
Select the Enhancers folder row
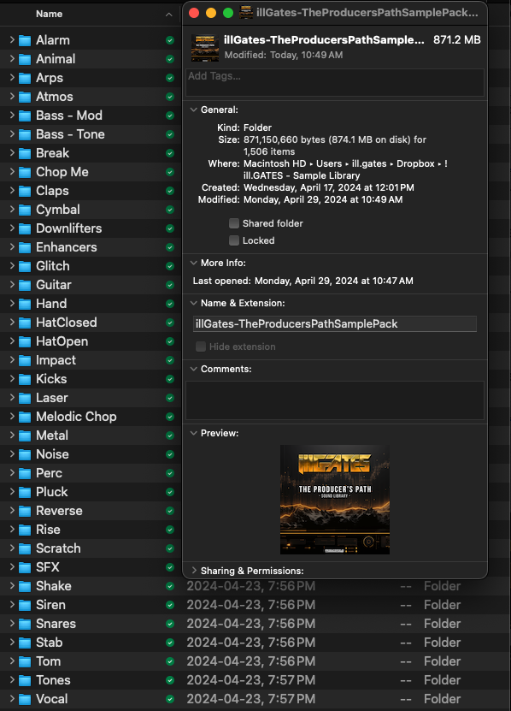(91, 247)
